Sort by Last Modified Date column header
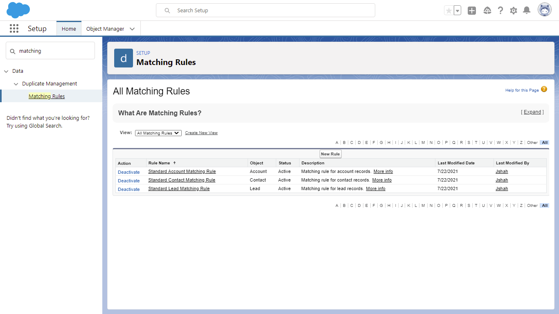559x314 pixels. pos(456,163)
